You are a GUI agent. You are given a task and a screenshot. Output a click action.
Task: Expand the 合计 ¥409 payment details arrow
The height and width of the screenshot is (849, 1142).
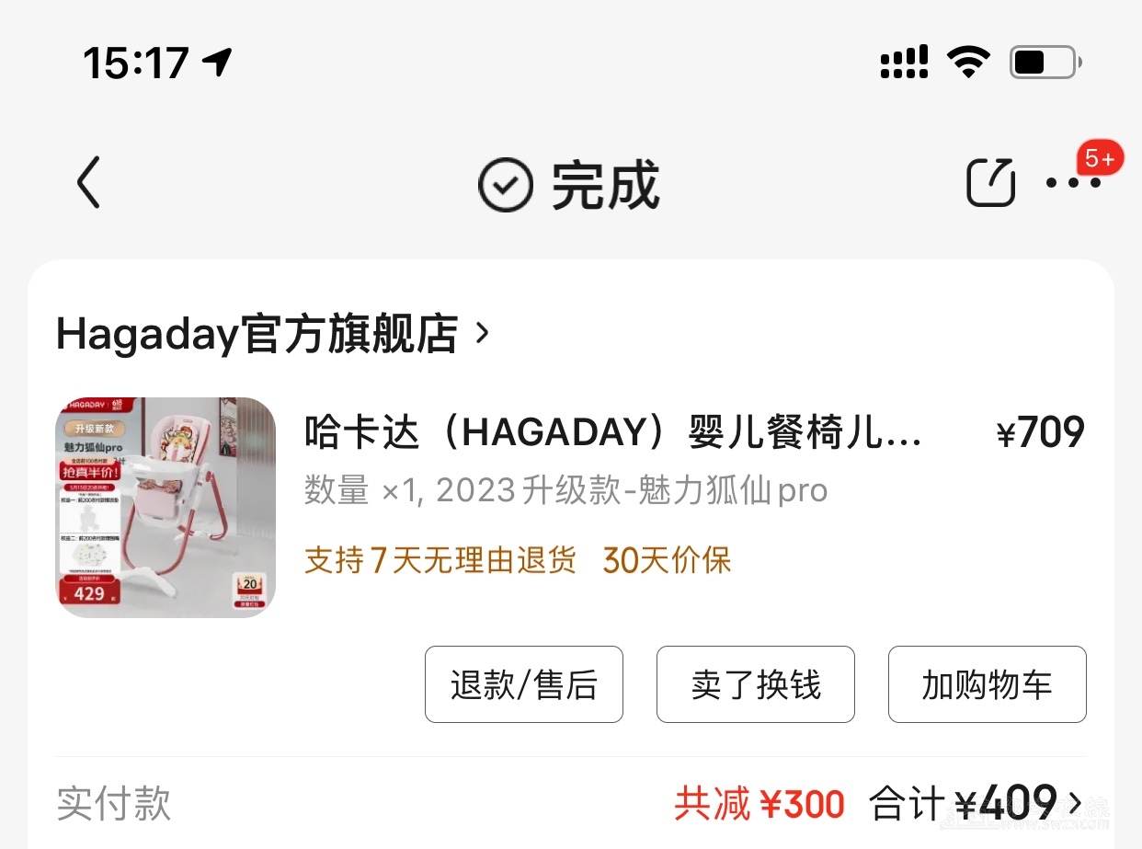(1074, 803)
